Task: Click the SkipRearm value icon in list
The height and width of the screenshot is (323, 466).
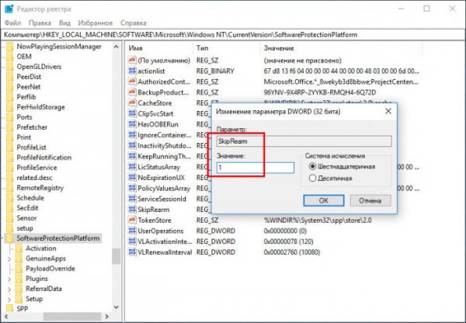Action: coord(132,210)
